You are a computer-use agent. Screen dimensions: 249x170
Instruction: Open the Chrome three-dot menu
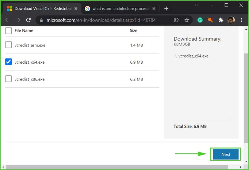pos(242,20)
